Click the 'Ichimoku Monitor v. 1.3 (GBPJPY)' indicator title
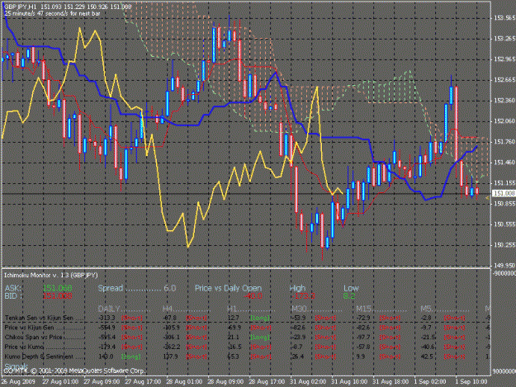Viewport: 516px width, 387px height. [x=50, y=276]
